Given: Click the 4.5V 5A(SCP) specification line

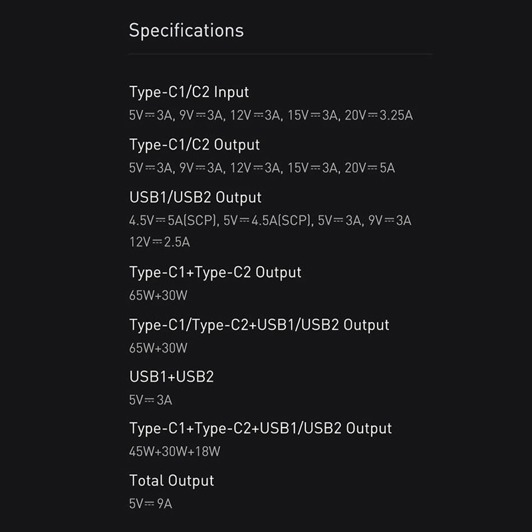Looking at the screenshot, I should click(x=270, y=221).
